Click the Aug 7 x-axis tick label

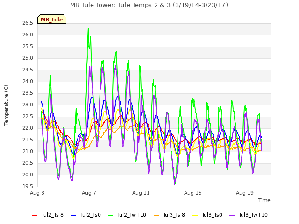tap(89, 193)
